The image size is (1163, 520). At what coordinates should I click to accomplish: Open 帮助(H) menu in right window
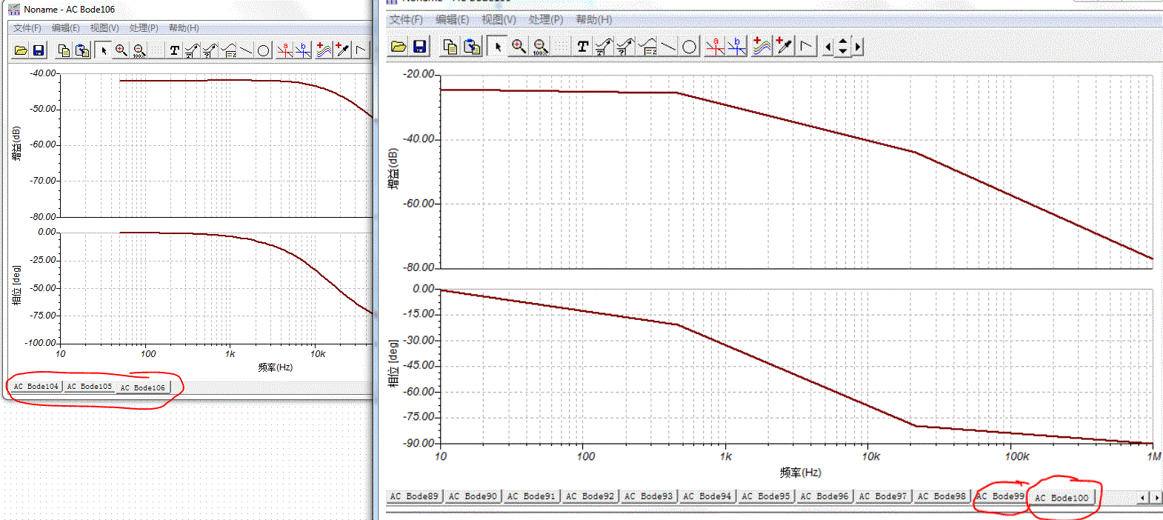(594, 19)
